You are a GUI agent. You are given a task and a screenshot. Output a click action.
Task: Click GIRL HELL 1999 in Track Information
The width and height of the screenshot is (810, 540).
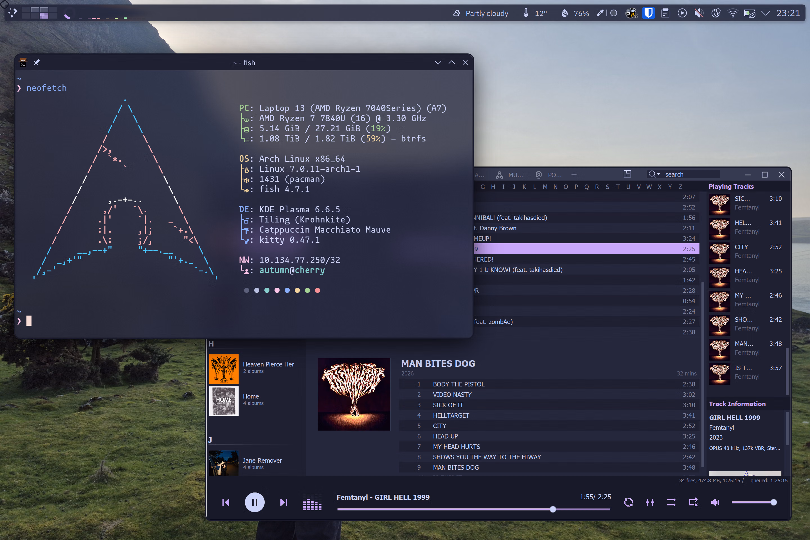(734, 417)
